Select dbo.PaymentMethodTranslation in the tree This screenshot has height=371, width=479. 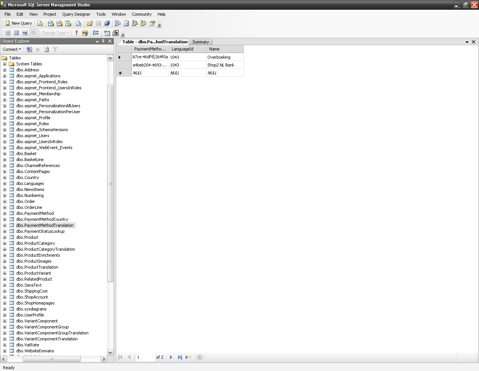click(x=45, y=225)
